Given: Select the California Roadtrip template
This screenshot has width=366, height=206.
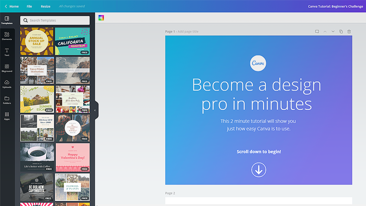Looking at the screenshot, I should 72,41.
